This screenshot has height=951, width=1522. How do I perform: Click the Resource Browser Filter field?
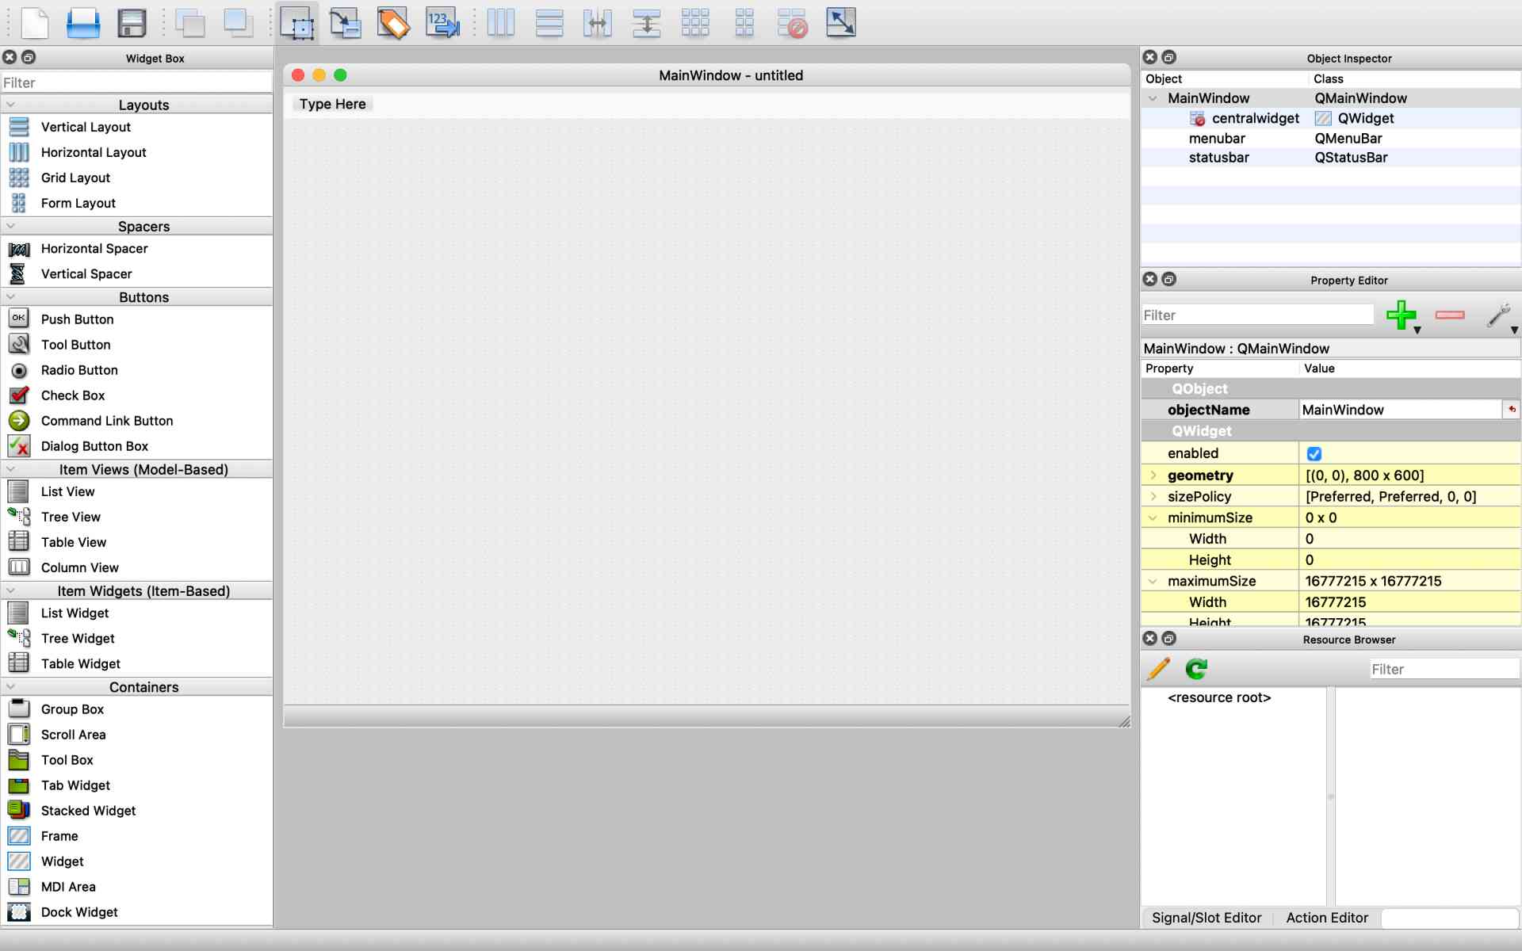coord(1444,669)
